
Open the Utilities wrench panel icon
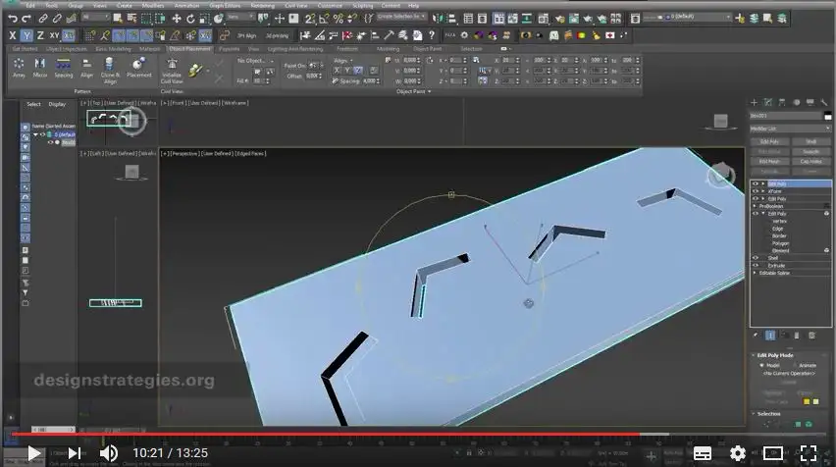(x=824, y=102)
